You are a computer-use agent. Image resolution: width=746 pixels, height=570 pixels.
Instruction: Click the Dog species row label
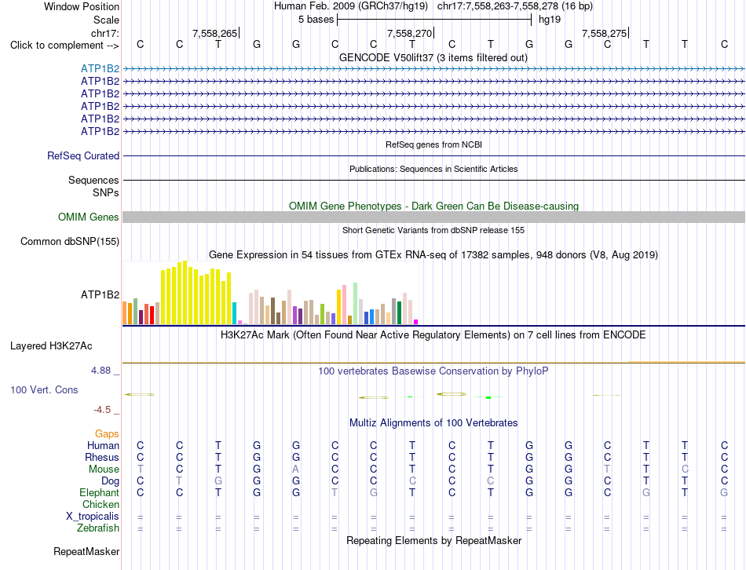coord(111,481)
